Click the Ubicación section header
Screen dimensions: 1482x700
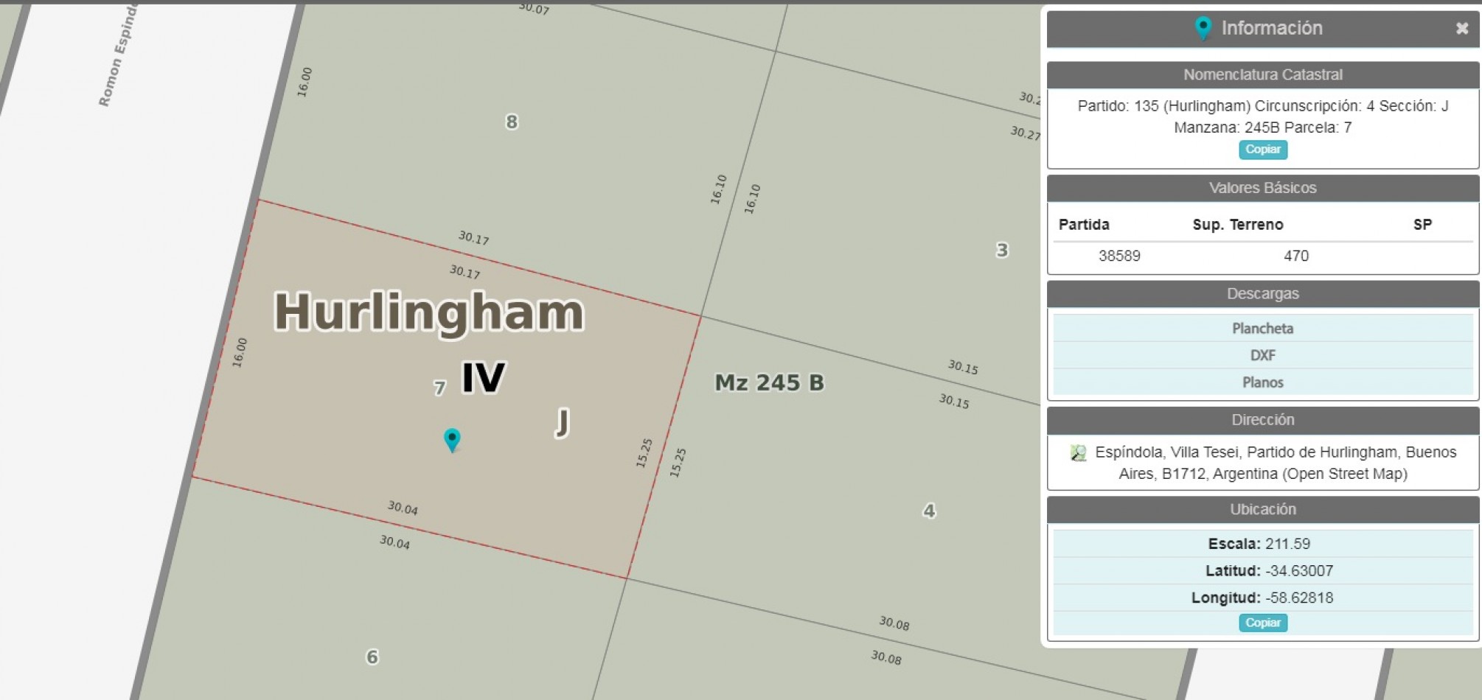click(x=1262, y=509)
